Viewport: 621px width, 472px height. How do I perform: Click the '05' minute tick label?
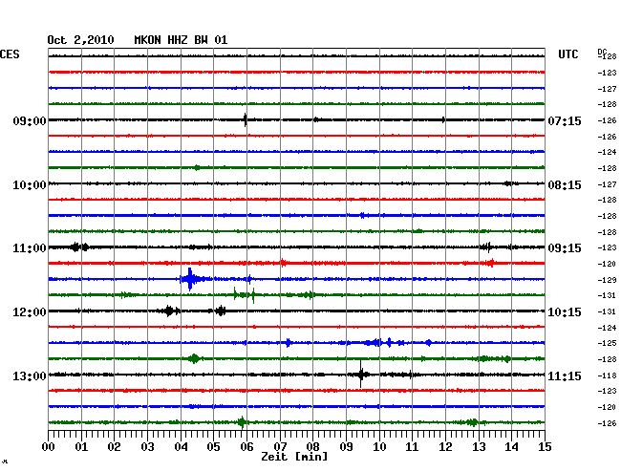[x=213, y=446]
